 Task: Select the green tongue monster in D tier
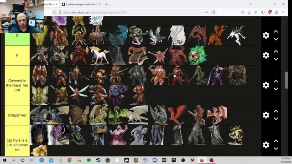tap(138, 36)
